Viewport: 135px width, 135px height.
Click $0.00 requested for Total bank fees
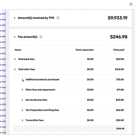click(x=90, y=59)
